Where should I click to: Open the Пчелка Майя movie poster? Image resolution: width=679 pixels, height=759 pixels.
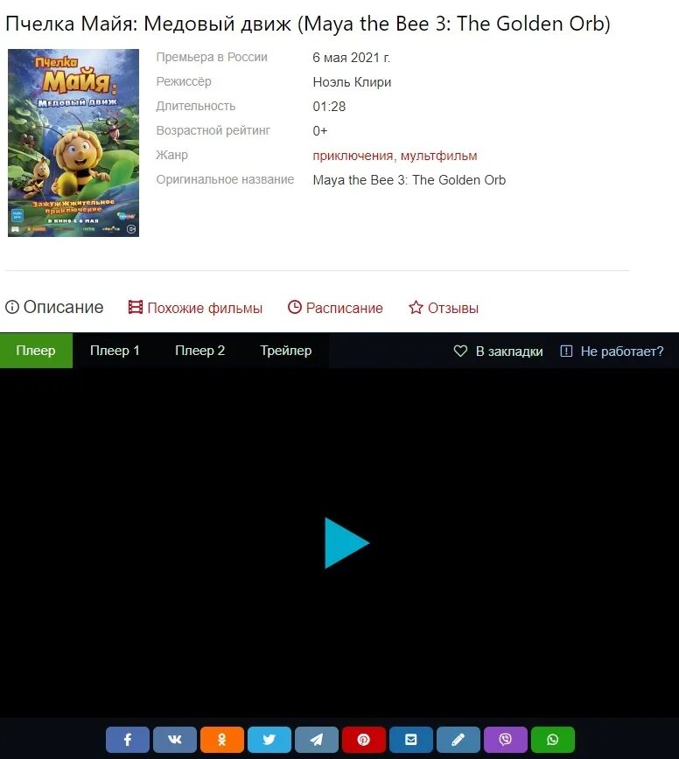click(x=73, y=143)
